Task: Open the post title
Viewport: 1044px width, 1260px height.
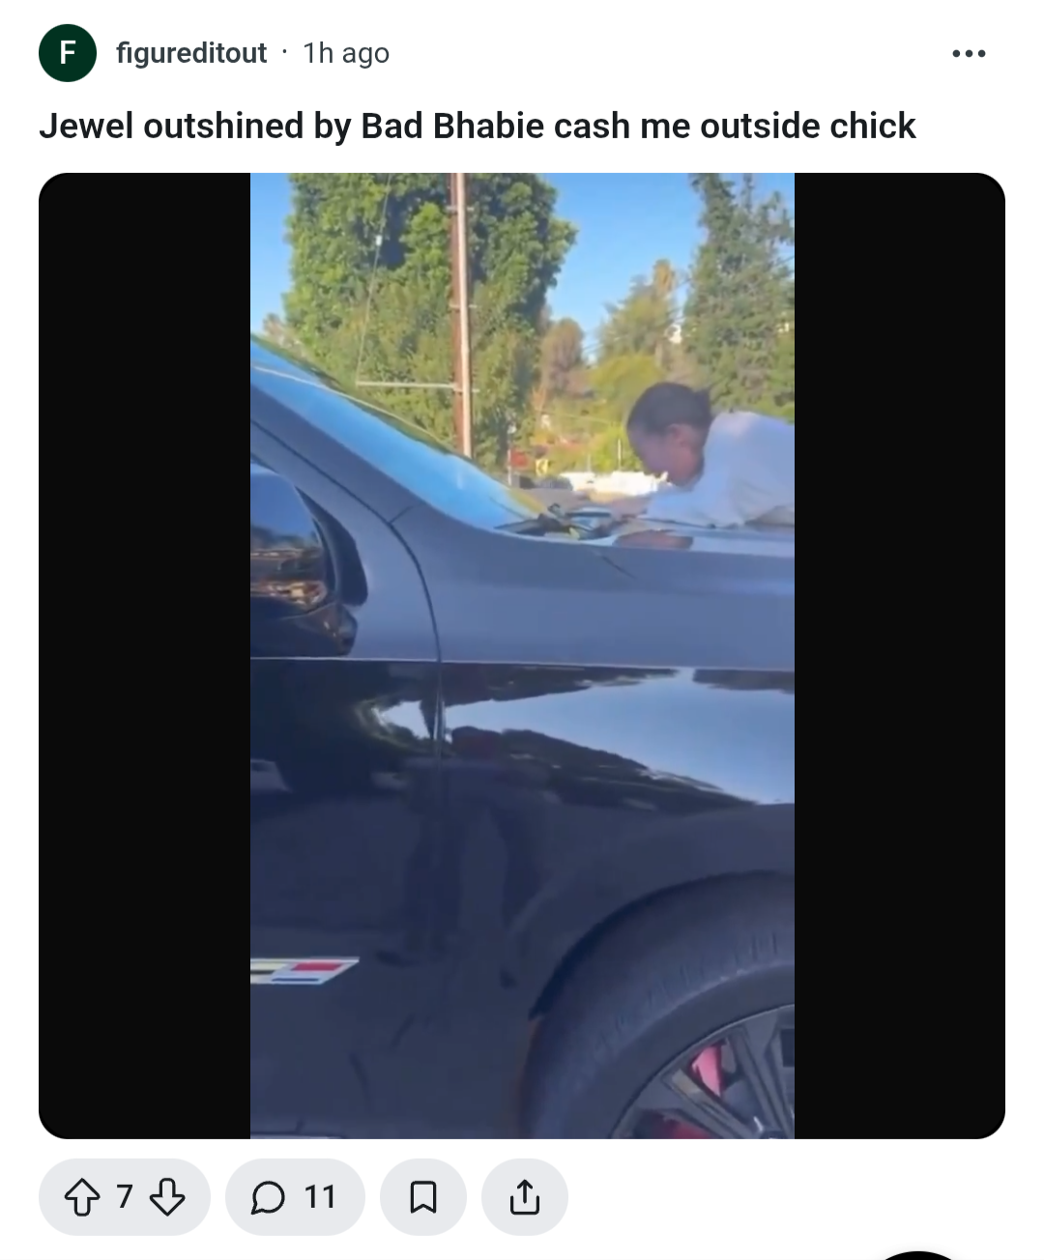Action: 478,126
